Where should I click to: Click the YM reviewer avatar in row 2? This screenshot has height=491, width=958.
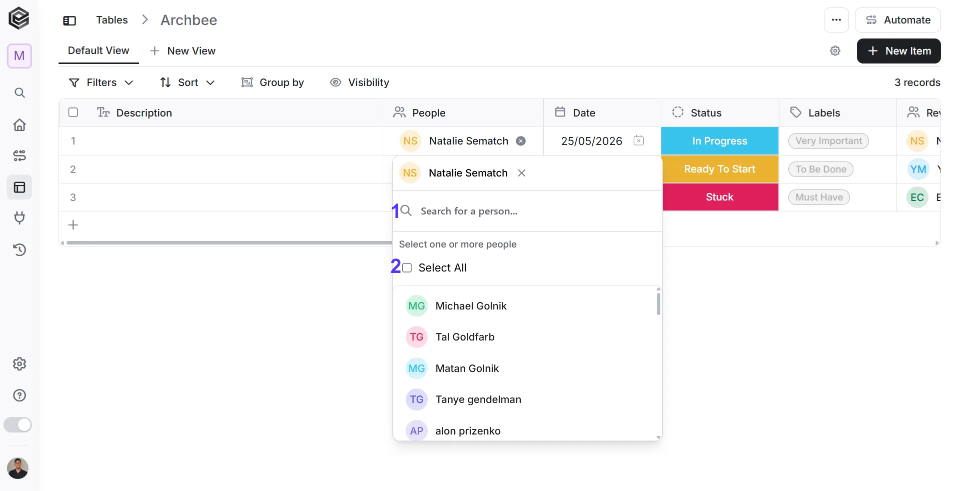point(918,169)
